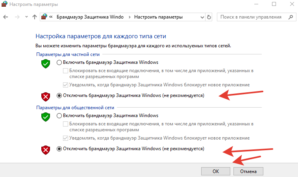298x177 pixels.
Task: Click the search magnifier icon
Action: [x=291, y=17]
